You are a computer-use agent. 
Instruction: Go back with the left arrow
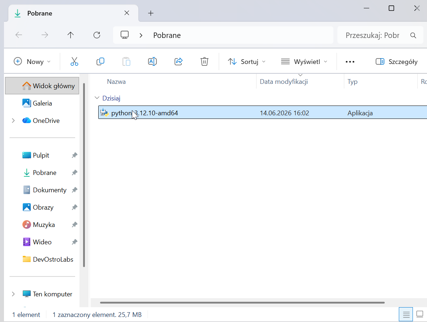coord(19,35)
